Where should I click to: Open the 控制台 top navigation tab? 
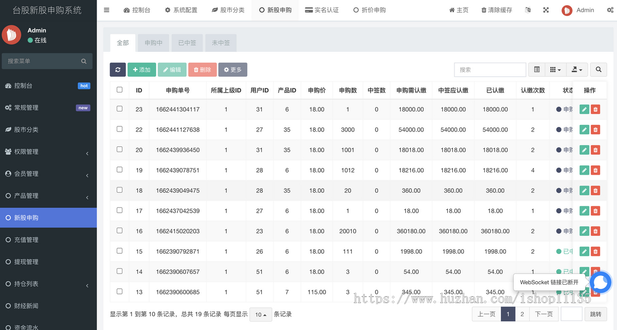point(137,10)
